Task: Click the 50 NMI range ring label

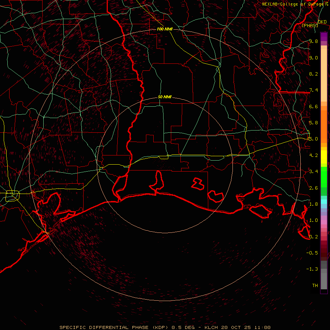Action: (165, 97)
